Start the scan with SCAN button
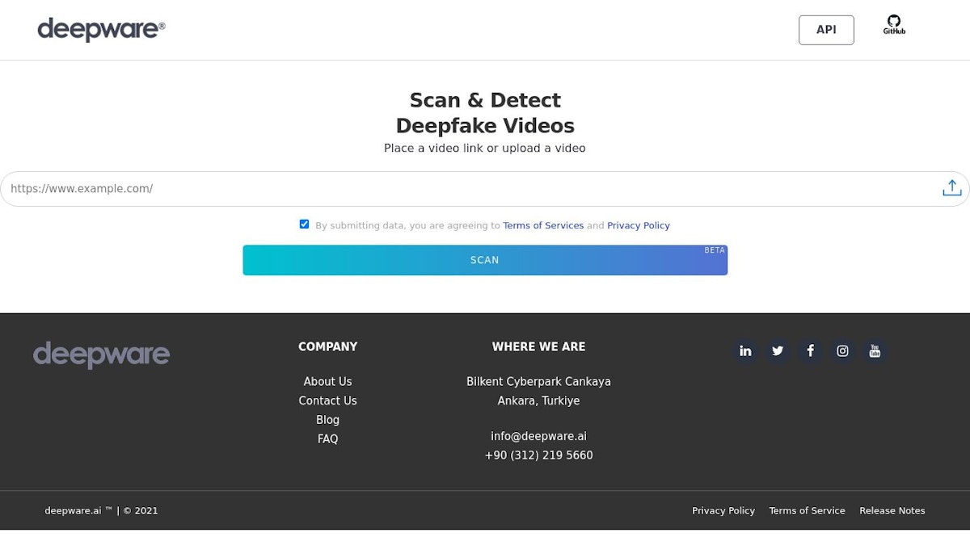The height and width of the screenshot is (545, 970). (x=485, y=260)
